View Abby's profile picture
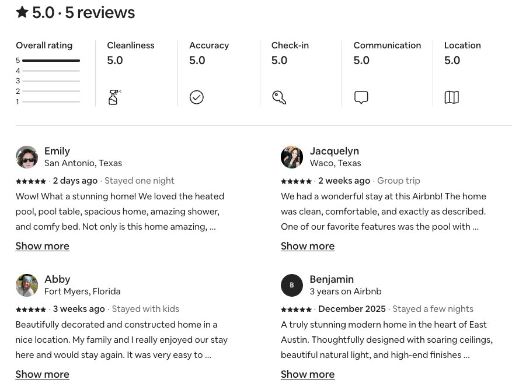512x390 pixels. (27, 285)
